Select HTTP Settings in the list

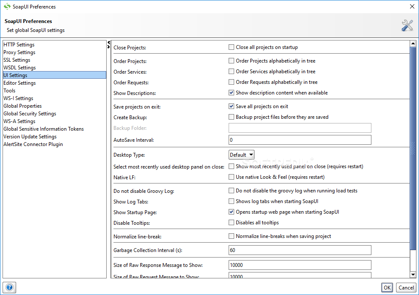54,44
